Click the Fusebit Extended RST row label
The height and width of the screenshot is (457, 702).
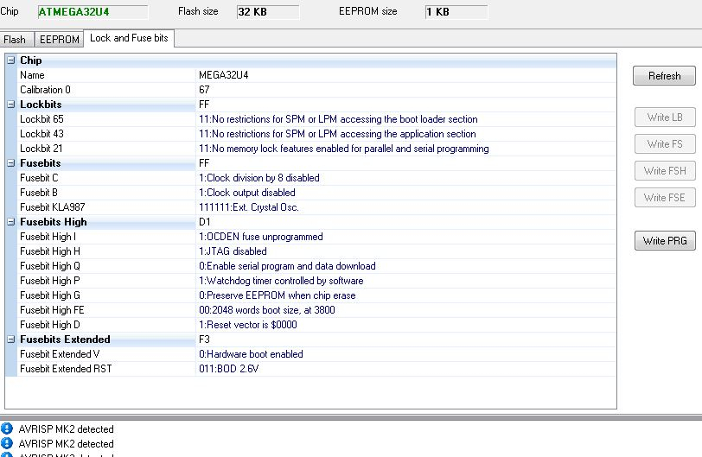point(66,369)
